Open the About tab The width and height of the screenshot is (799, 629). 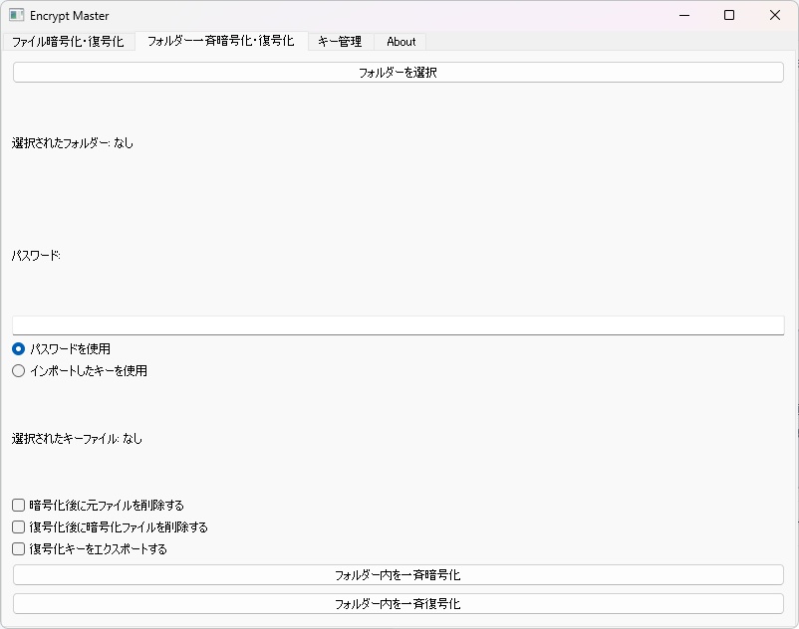point(399,42)
